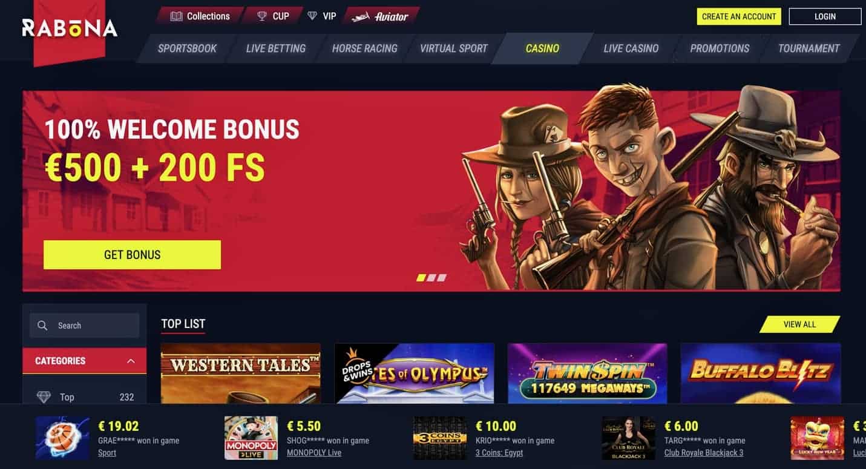Click the Login button
The width and height of the screenshot is (866, 469).
(825, 16)
